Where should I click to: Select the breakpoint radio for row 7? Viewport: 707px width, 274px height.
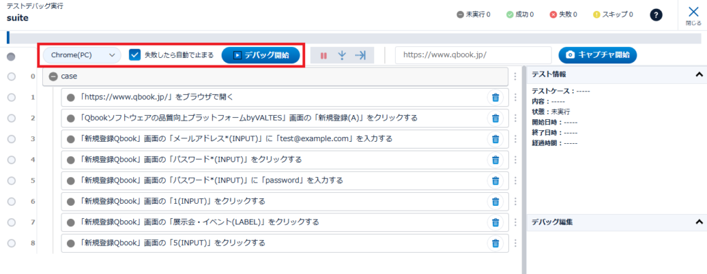[x=11, y=222]
